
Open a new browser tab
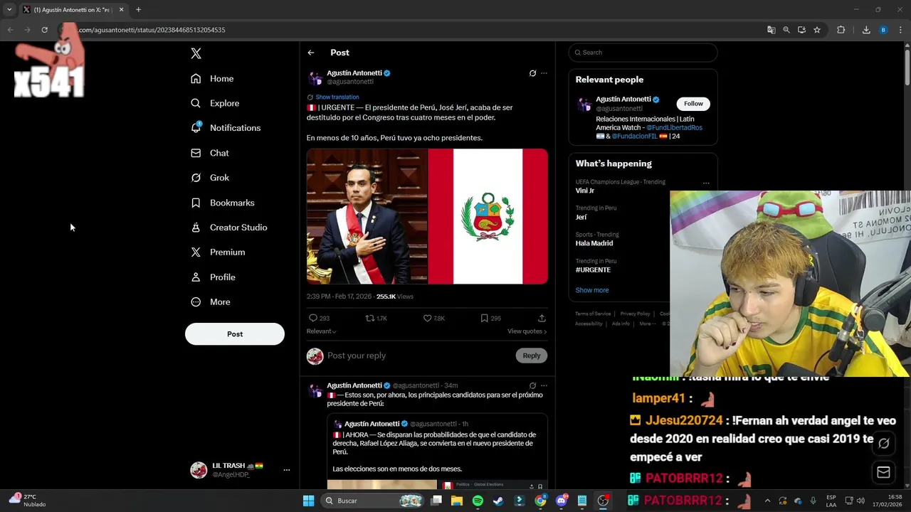click(x=138, y=10)
